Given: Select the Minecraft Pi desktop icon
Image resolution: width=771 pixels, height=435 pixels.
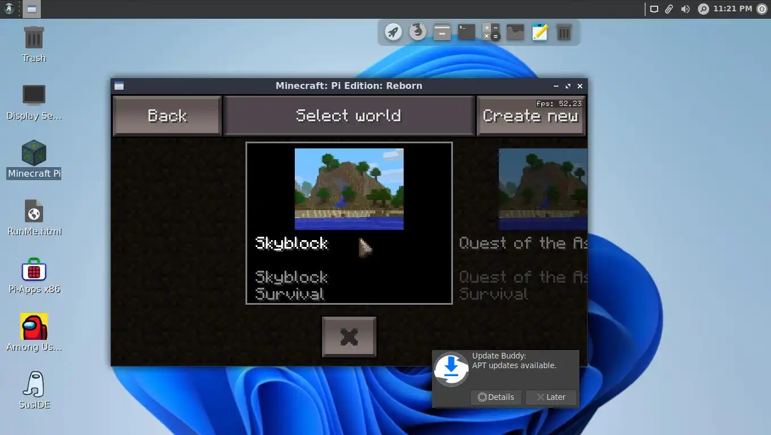Looking at the screenshot, I should click(x=34, y=160).
